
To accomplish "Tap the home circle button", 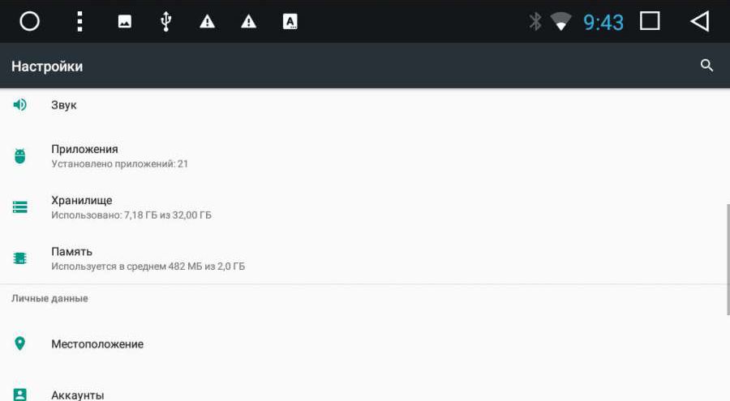I will (29, 21).
